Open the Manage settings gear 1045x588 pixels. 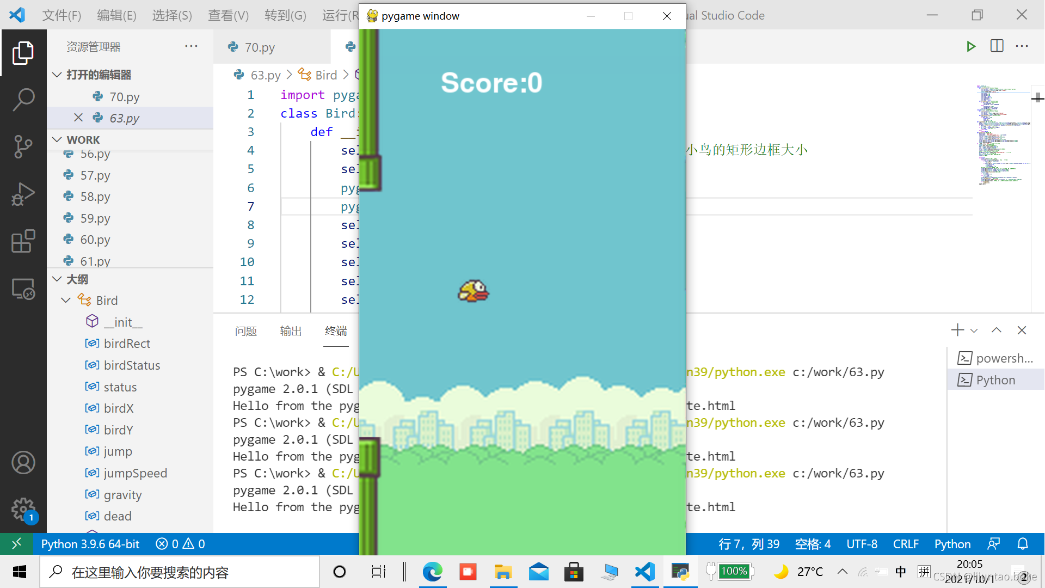[x=23, y=510]
